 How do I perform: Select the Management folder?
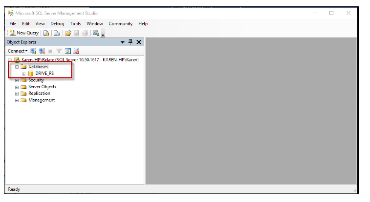tap(42, 100)
